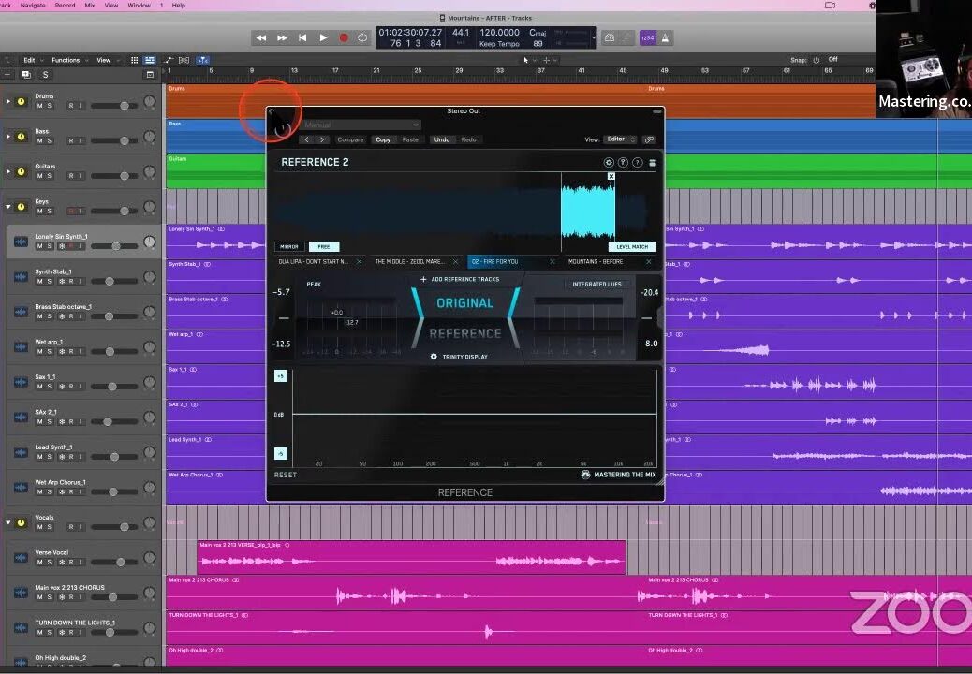The width and height of the screenshot is (972, 674).
Task: Record-enable the Guitars track
Action: pos(70,176)
